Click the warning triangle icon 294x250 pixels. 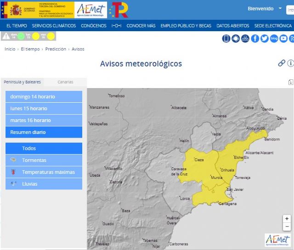pyautogui.click(x=6, y=36)
